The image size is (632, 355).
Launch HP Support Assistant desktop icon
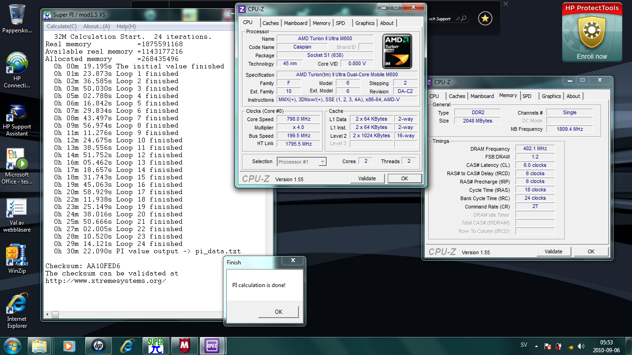[x=17, y=120]
